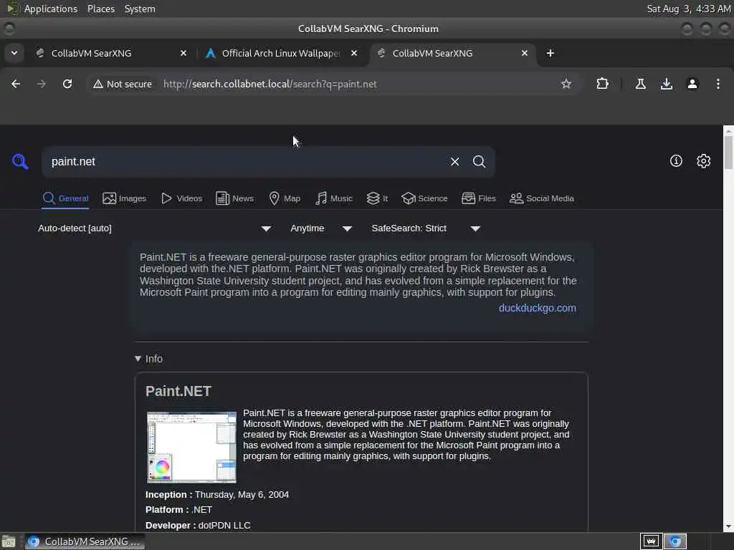
Task: Close the first CollabVM SearXNG tab
Action: 183,53
